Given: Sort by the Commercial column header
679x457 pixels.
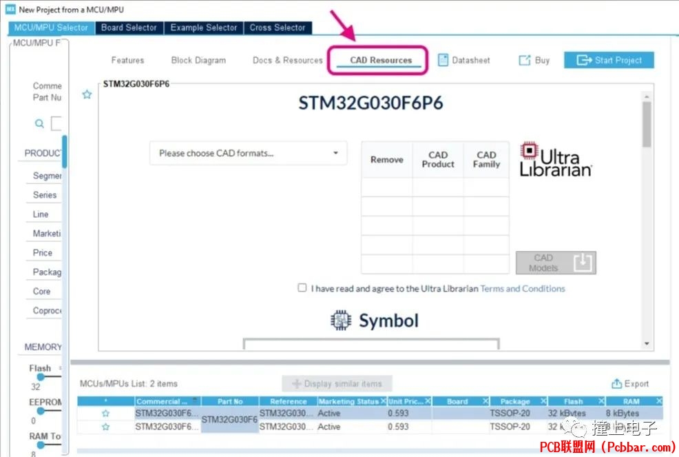Looking at the screenshot, I should 167,401.
